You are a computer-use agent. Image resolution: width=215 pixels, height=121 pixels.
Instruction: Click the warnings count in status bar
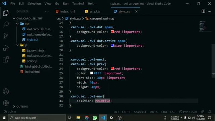pos(13,112)
